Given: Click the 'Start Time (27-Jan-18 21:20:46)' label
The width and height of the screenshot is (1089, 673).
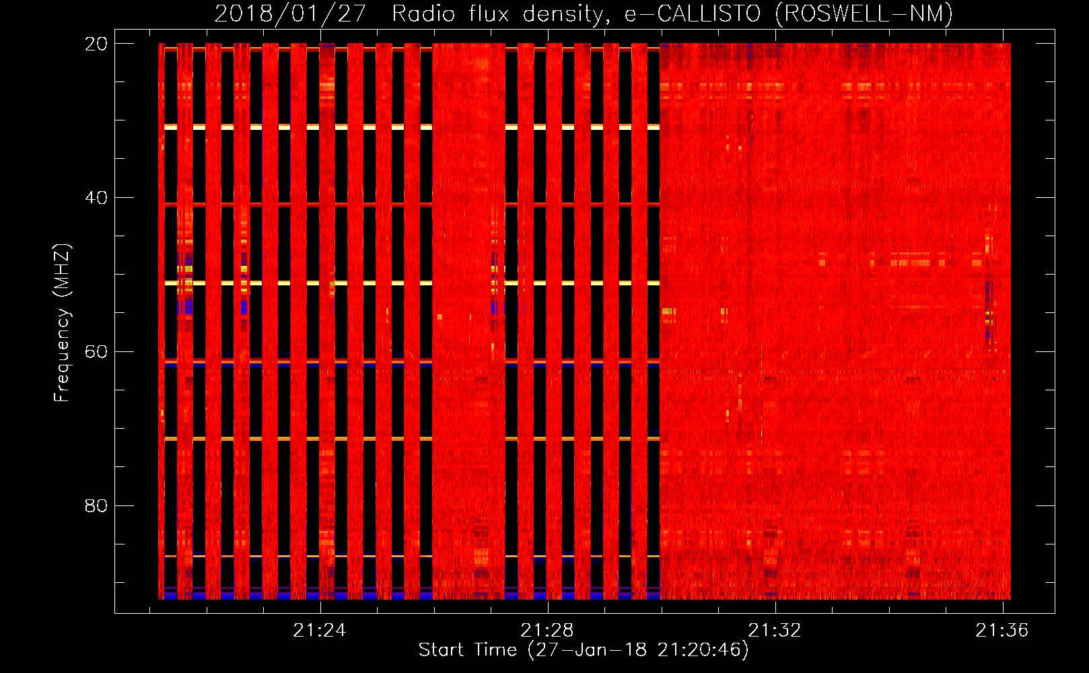Looking at the screenshot, I should click(x=584, y=650).
